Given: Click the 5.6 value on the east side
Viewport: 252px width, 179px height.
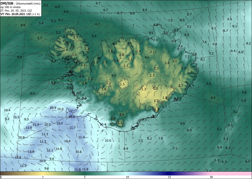Looking at the screenshot, I should pos(243,100).
